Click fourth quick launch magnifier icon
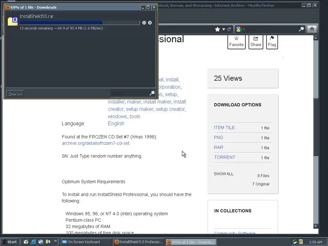 pyautogui.click(x=48, y=242)
